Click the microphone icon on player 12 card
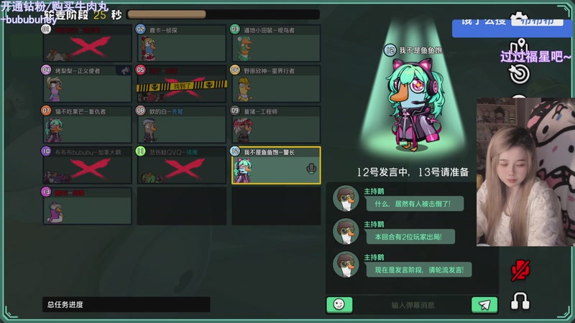This screenshot has width=575, height=323. point(311,169)
